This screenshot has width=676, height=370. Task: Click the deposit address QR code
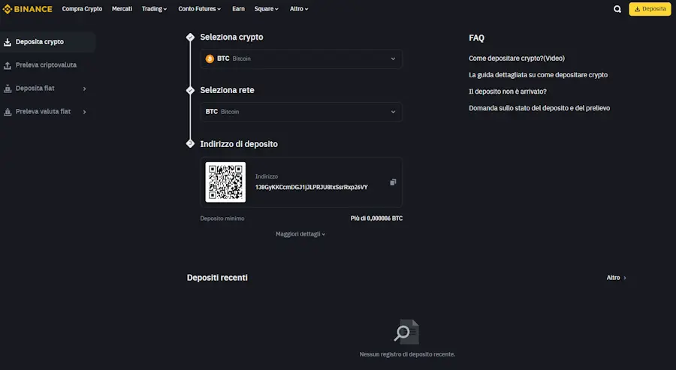(225, 182)
